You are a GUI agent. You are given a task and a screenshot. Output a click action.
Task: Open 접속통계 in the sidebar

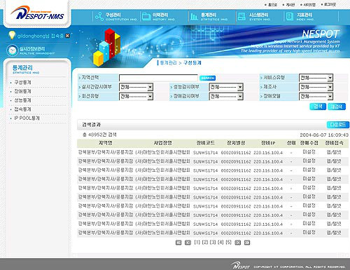pyautogui.click(x=22, y=109)
